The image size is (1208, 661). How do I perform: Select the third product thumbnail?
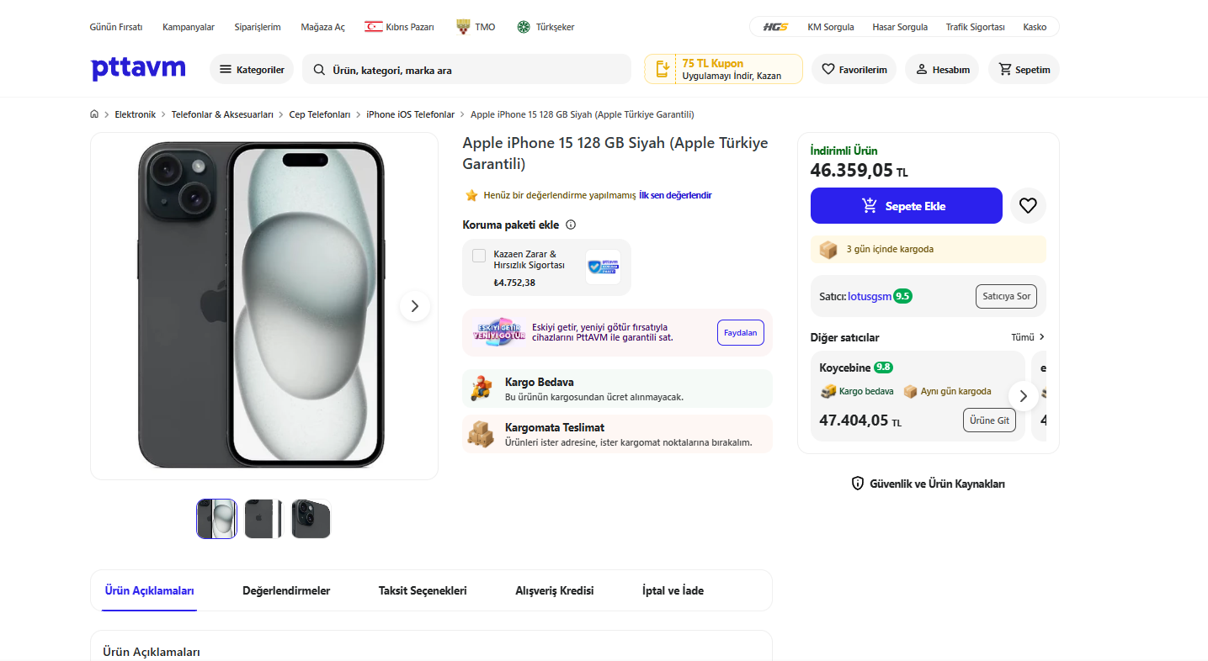click(x=311, y=519)
